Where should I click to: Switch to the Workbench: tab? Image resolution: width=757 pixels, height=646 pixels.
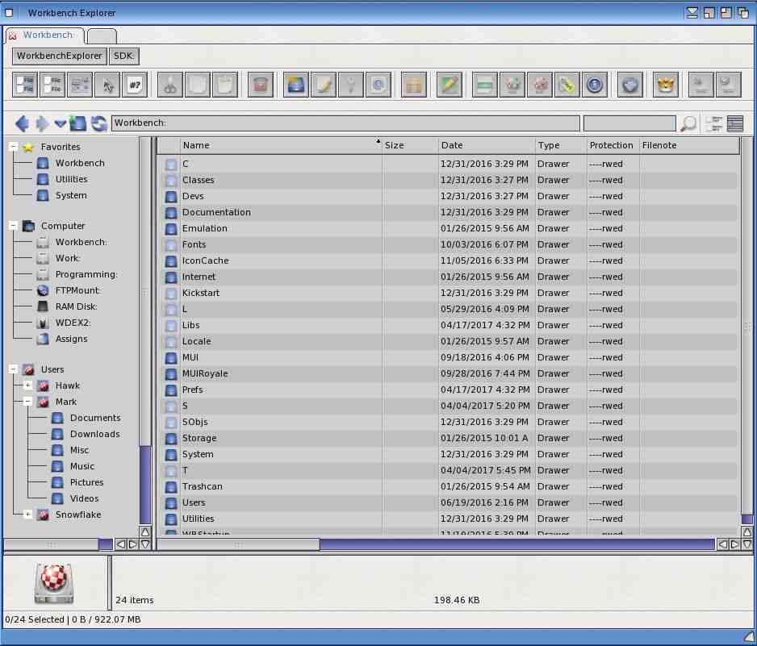coord(44,35)
